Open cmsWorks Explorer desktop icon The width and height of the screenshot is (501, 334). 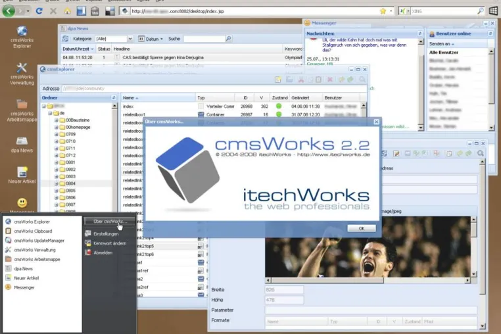pyautogui.click(x=22, y=37)
